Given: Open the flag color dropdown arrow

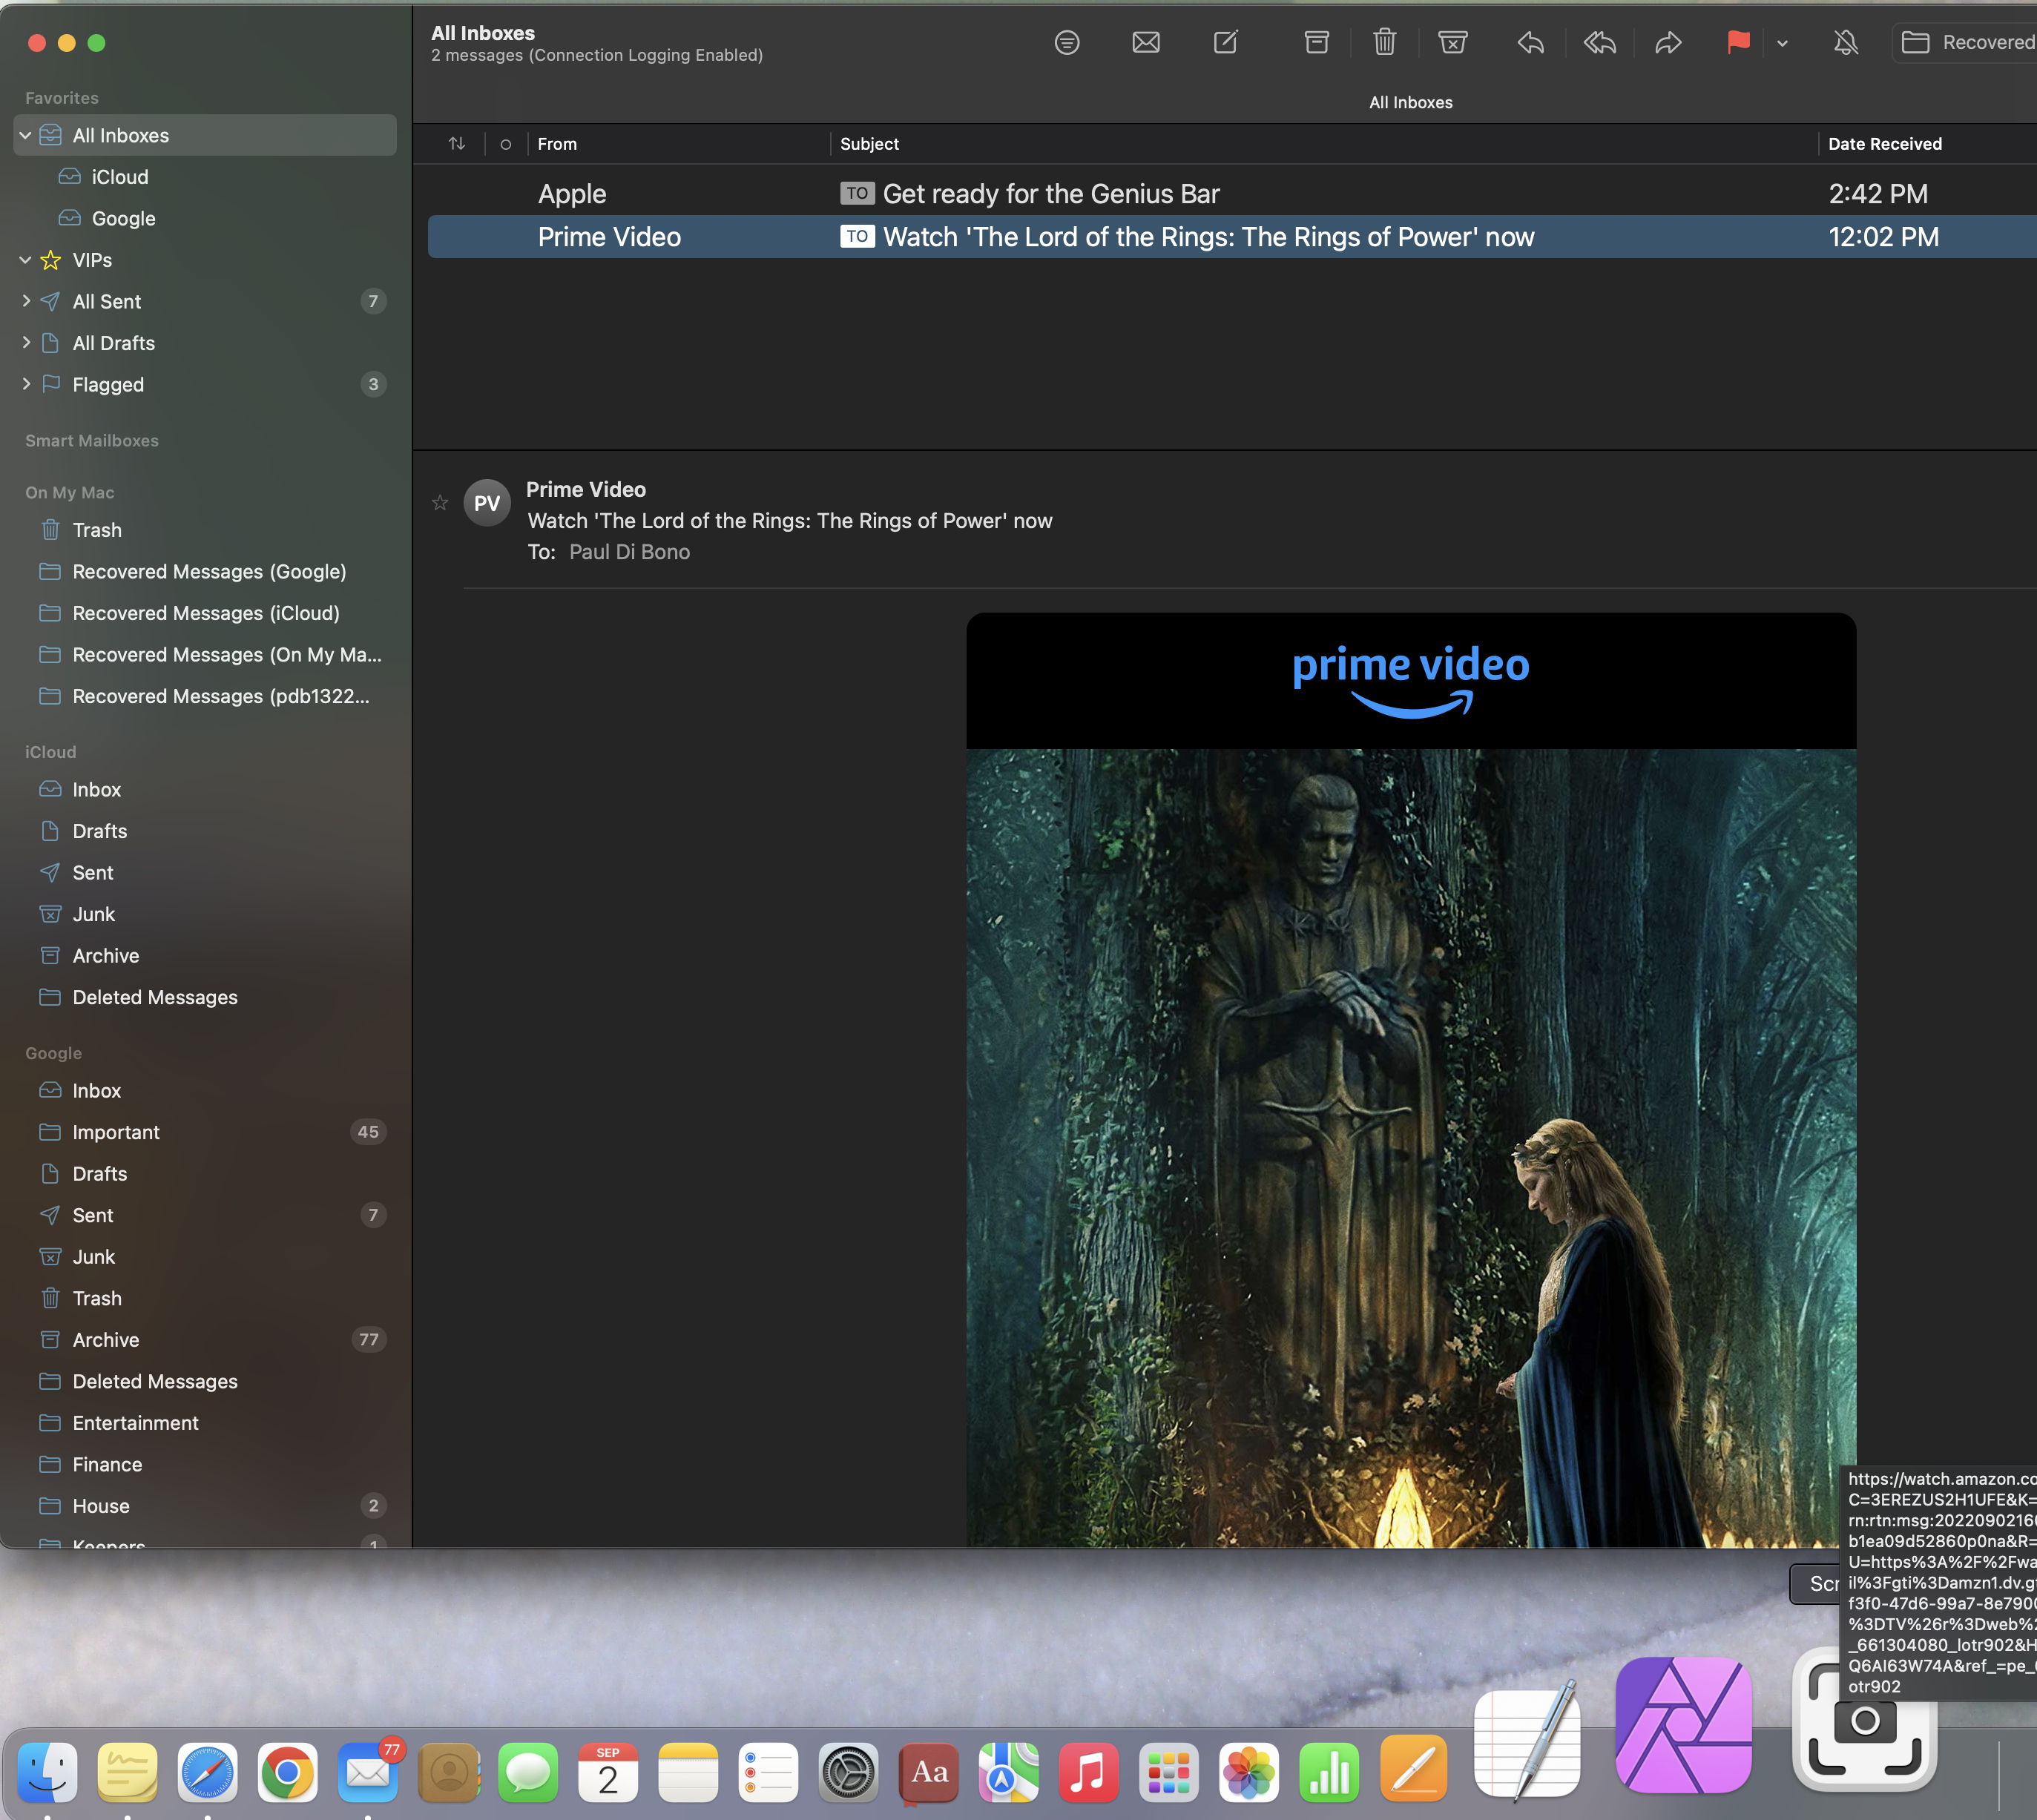Looking at the screenshot, I should pos(1782,43).
